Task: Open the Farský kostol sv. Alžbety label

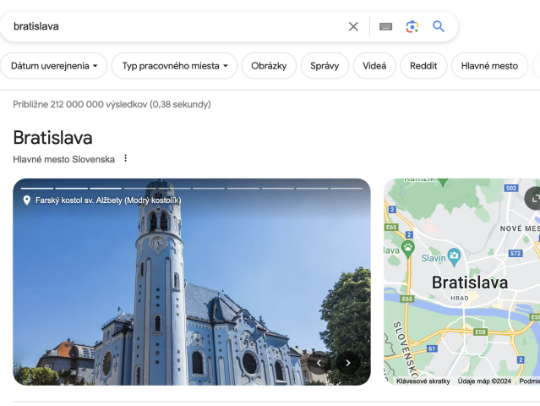Action: click(108, 200)
